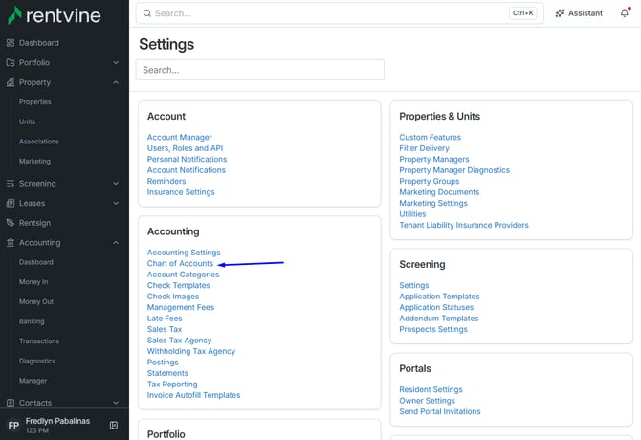Click the rentvine logo
Screen dimensions: 641x440
(54, 15)
